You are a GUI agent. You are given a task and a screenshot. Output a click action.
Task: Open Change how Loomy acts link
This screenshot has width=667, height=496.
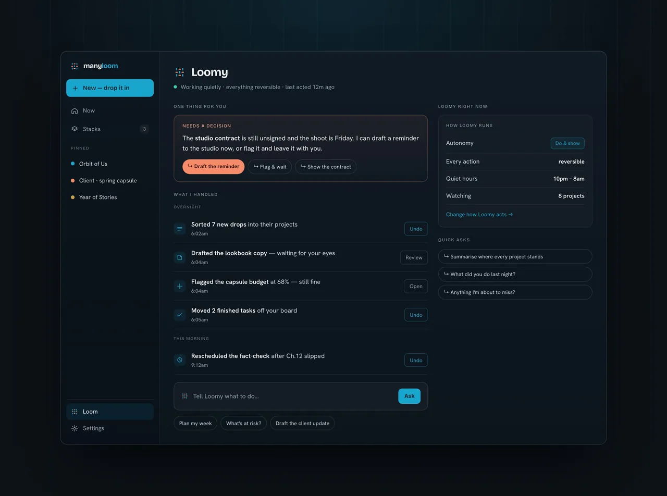tap(479, 215)
